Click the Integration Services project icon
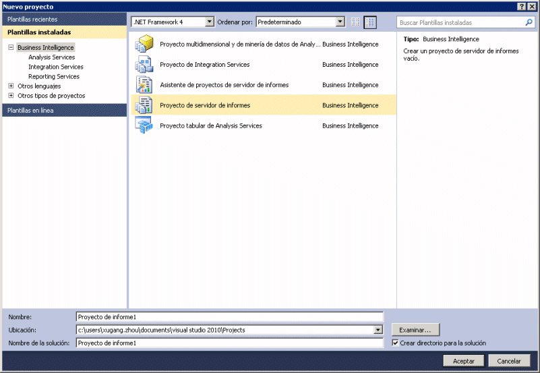This screenshot has width=540, height=373. pos(144,65)
